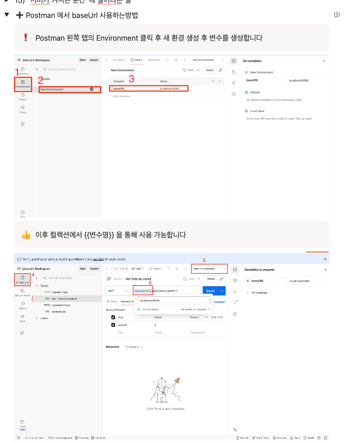Close the Variables in request panel
This screenshot has width=344, height=442.
pos(325,270)
